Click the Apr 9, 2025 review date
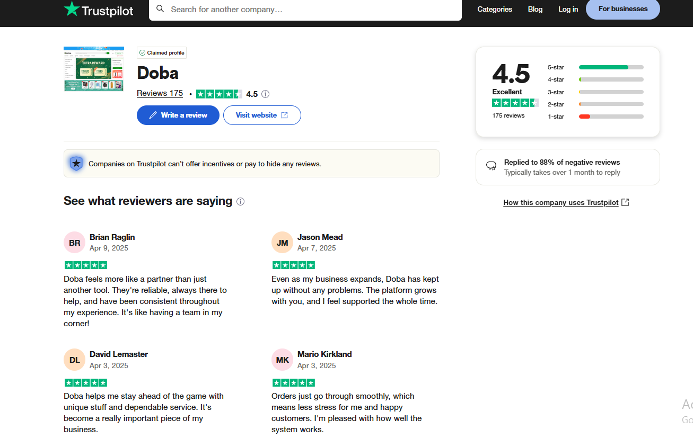The width and height of the screenshot is (693, 447). tap(109, 248)
